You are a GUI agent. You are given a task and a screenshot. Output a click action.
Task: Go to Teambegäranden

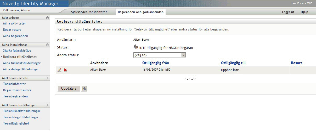click(x=15, y=96)
